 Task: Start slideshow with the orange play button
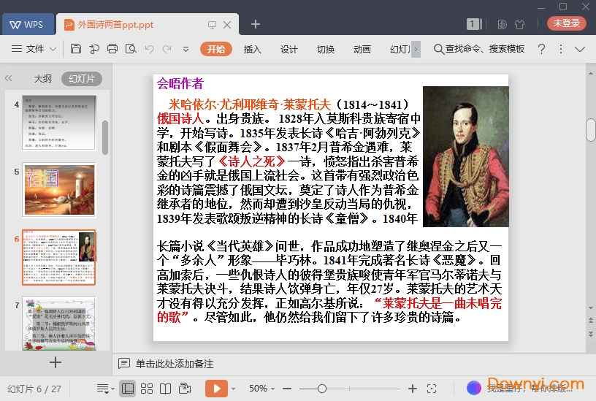[216, 389]
